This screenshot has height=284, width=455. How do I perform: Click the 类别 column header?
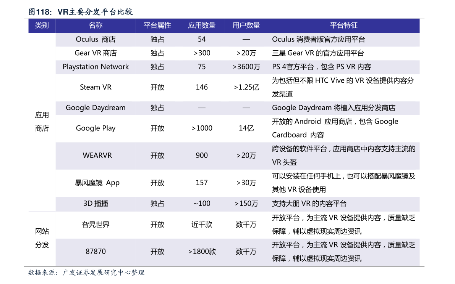42,26
